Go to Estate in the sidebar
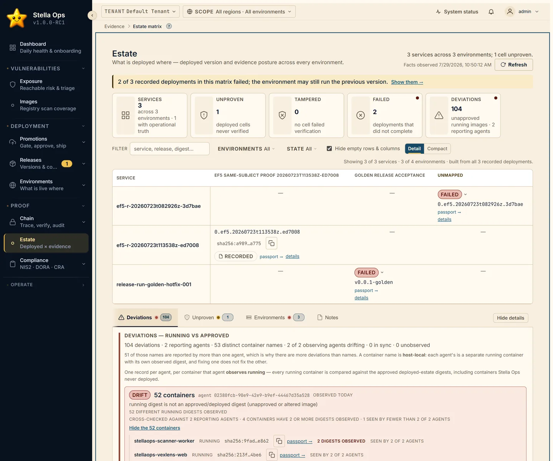 [x=46, y=243]
